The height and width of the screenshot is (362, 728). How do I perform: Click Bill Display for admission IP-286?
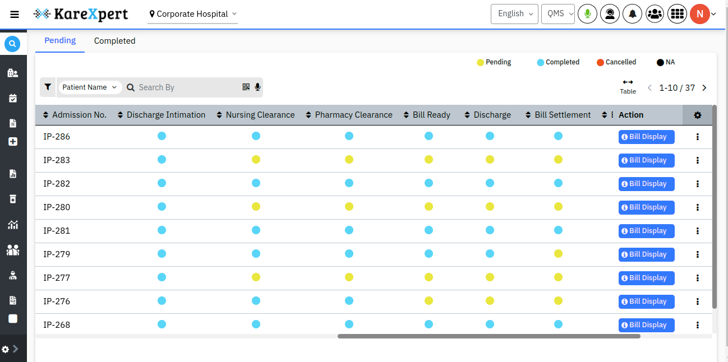pos(646,136)
